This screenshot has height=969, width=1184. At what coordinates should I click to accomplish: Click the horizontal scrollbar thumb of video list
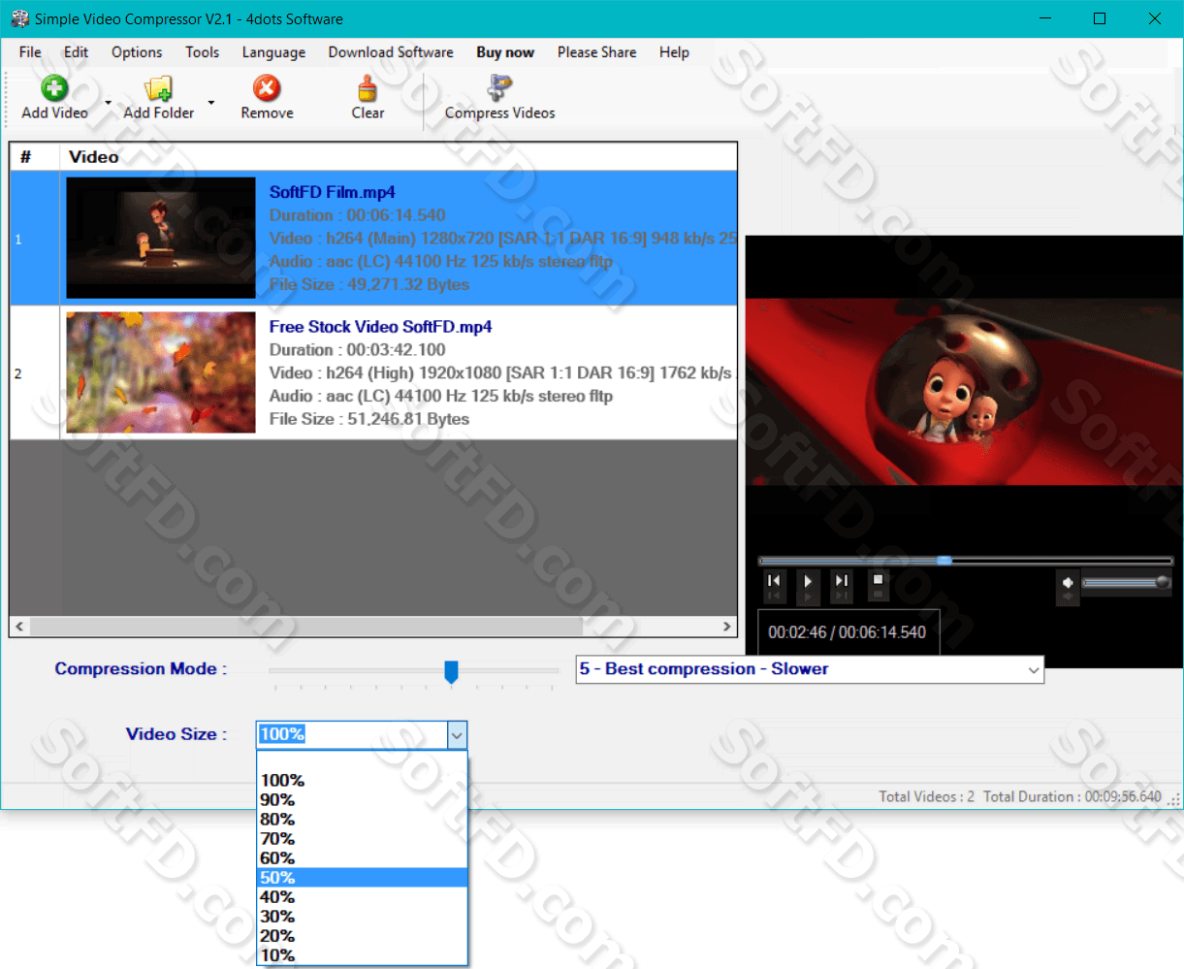coord(304,627)
